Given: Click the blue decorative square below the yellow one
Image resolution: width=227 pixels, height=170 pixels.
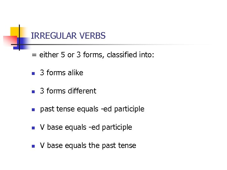Looking at the screenshot, I should (x=23, y=42).
